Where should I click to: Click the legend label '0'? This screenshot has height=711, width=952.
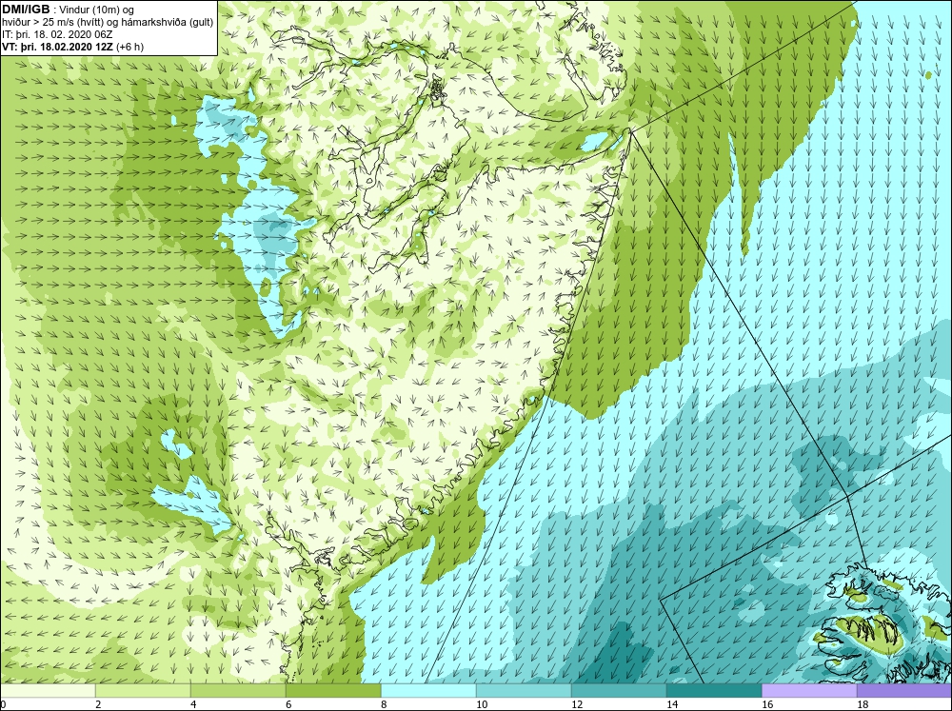[x=3, y=704]
